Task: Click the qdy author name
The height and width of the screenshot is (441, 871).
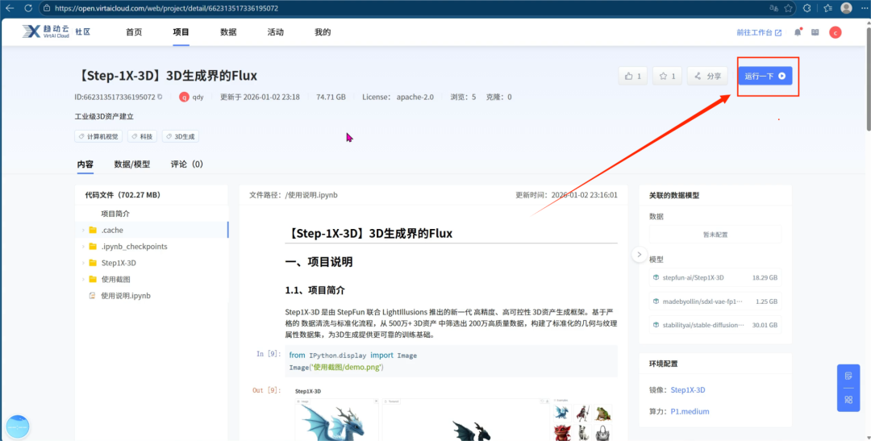Action: tap(198, 97)
